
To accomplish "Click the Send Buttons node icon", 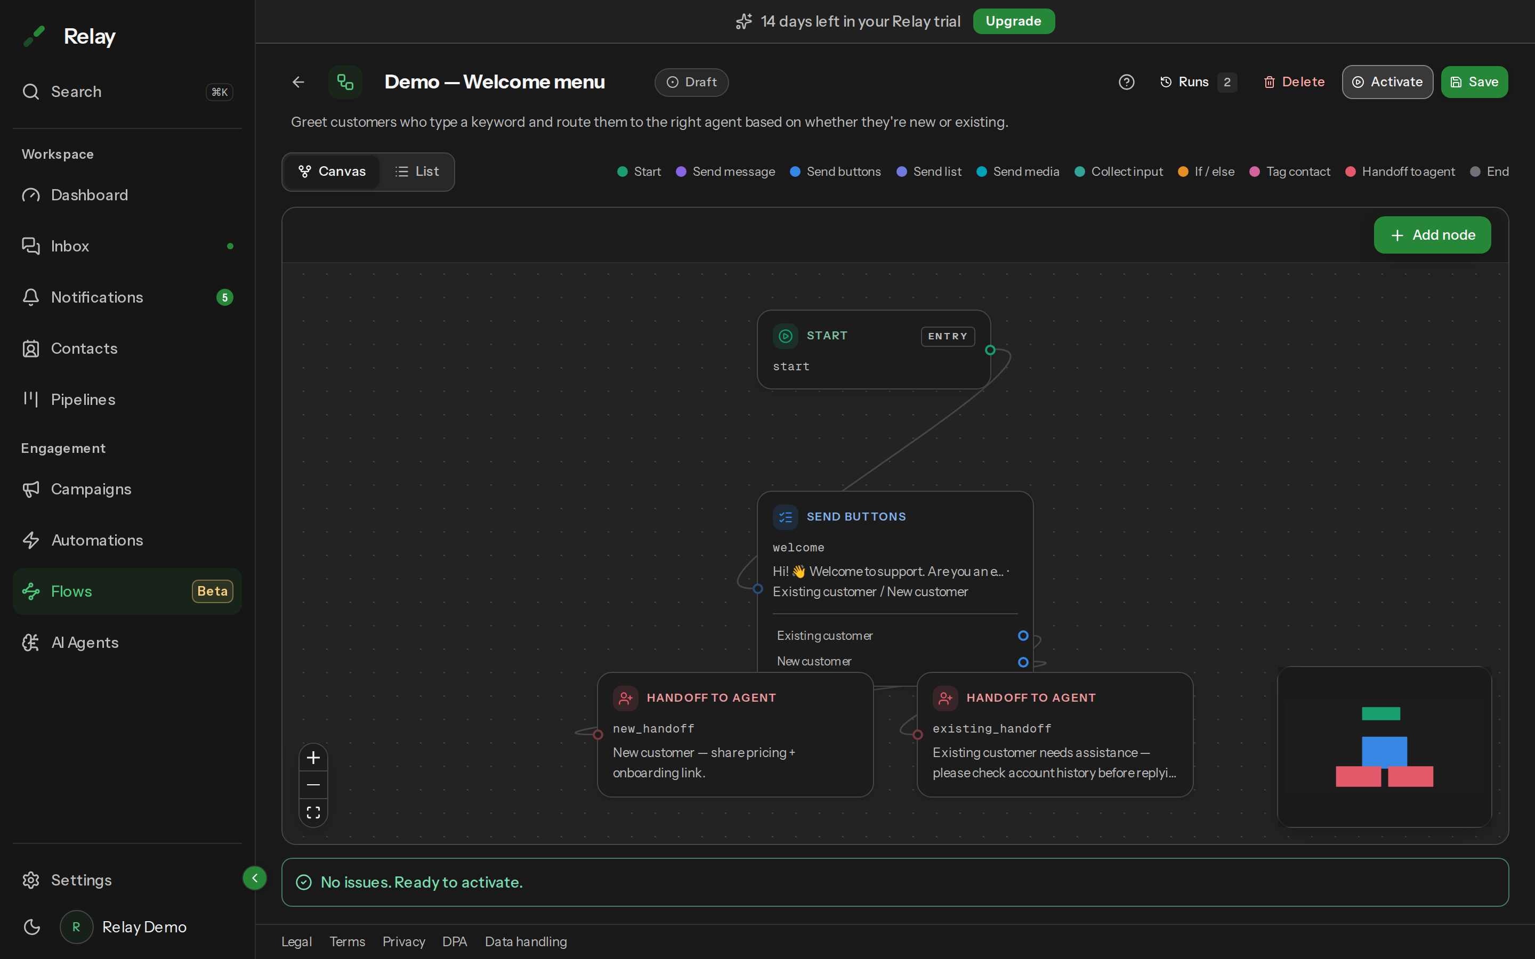I will 785,517.
